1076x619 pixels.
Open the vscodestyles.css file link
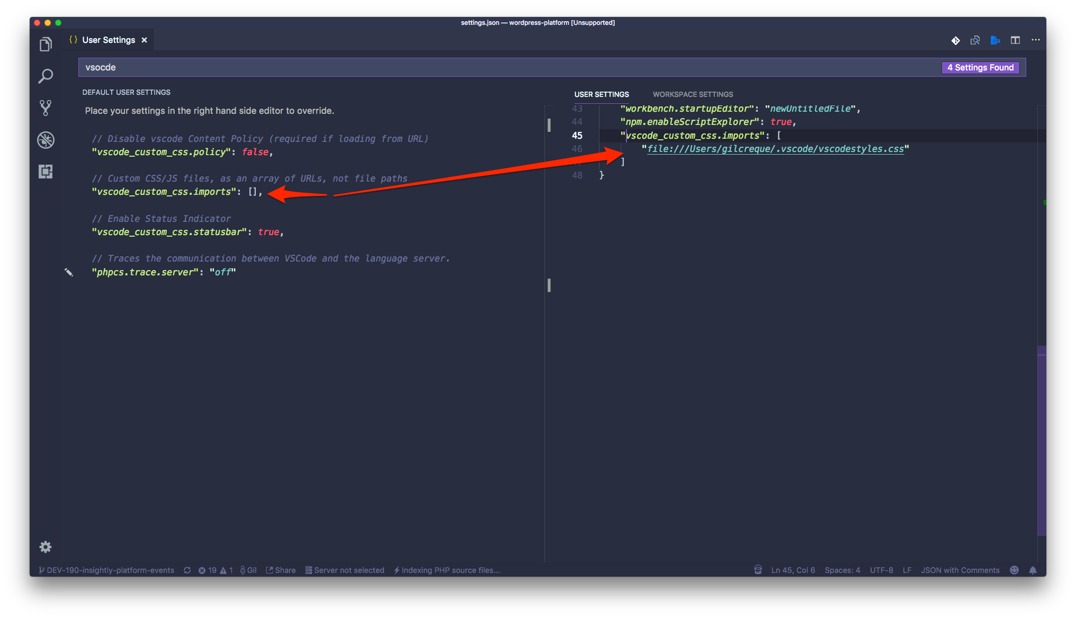[x=775, y=149]
